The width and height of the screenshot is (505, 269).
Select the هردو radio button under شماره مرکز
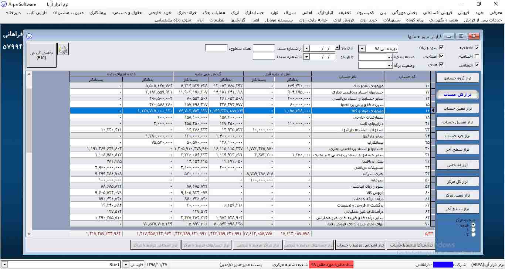(474, 225)
